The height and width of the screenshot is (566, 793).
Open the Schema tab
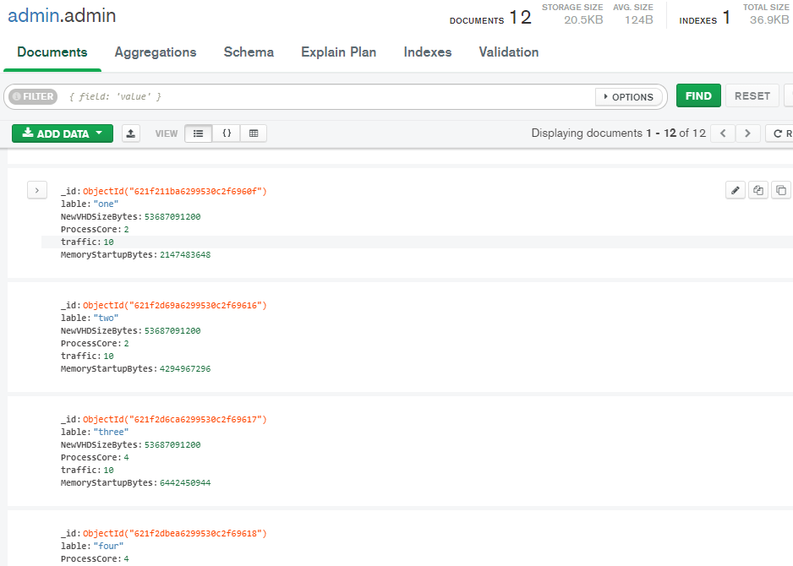click(249, 52)
